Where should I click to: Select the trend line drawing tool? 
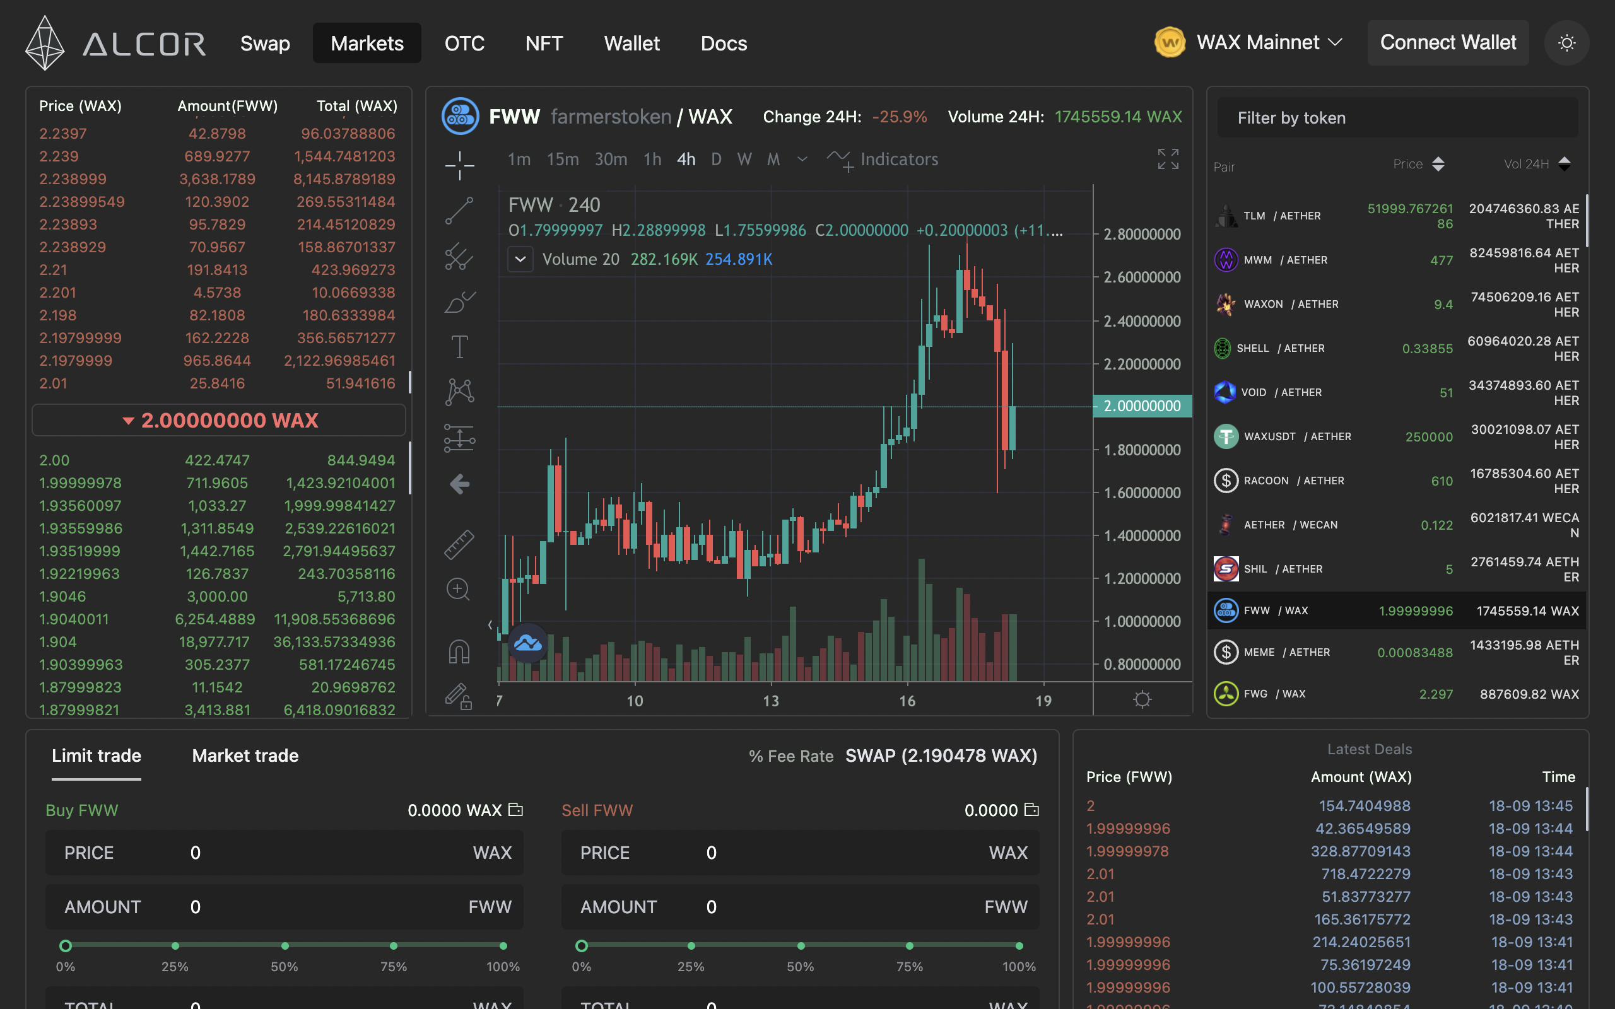[x=459, y=211]
